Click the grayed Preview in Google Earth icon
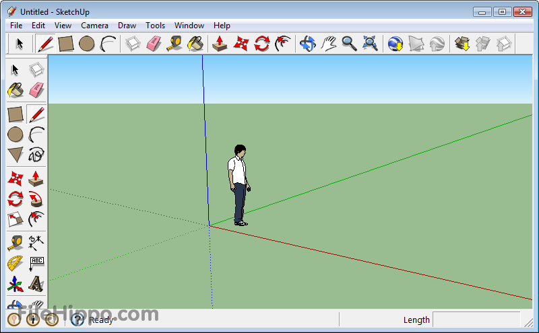This screenshot has height=333, width=539. point(437,44)
